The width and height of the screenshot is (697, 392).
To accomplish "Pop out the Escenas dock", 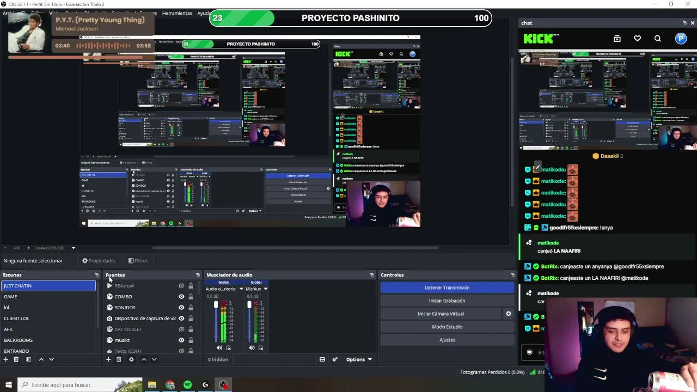I will pyautogui.click(x=96, y=275).
